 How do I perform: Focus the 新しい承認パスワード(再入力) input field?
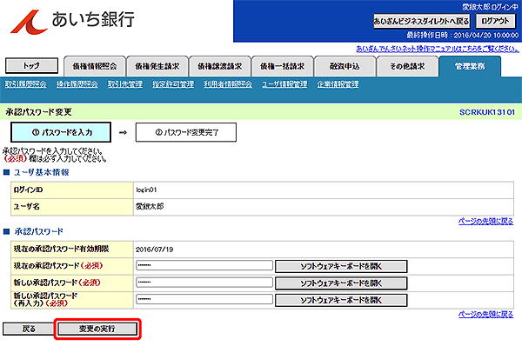tap(204, 299)
